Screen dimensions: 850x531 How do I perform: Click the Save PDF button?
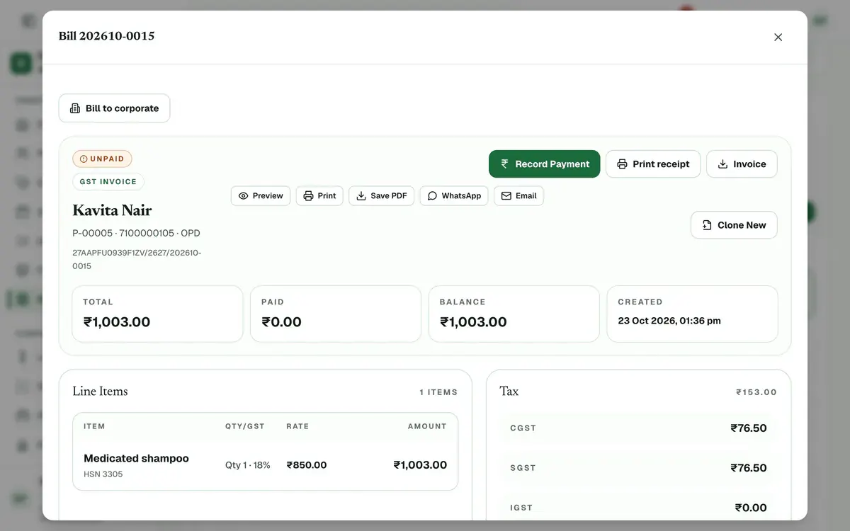[381, 196]
